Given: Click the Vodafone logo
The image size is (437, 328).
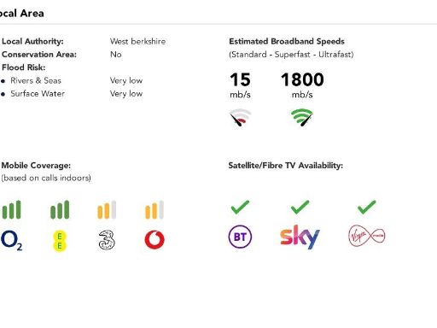Looking at the screenshot, I should pyautogui.click(x=154, y=240).
